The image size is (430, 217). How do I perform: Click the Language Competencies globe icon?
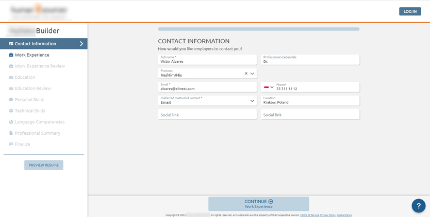point(11,122)
